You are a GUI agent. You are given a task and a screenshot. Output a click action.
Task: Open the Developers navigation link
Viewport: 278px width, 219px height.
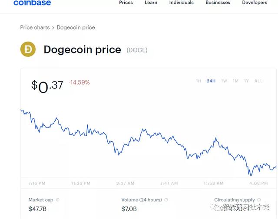click(x=255, y=3)
